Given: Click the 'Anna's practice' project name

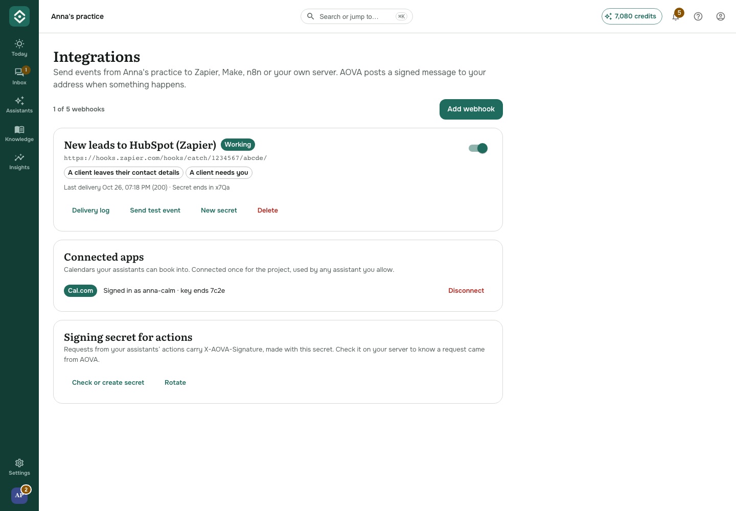Looking at the screenshot, I should click(77, 16).
